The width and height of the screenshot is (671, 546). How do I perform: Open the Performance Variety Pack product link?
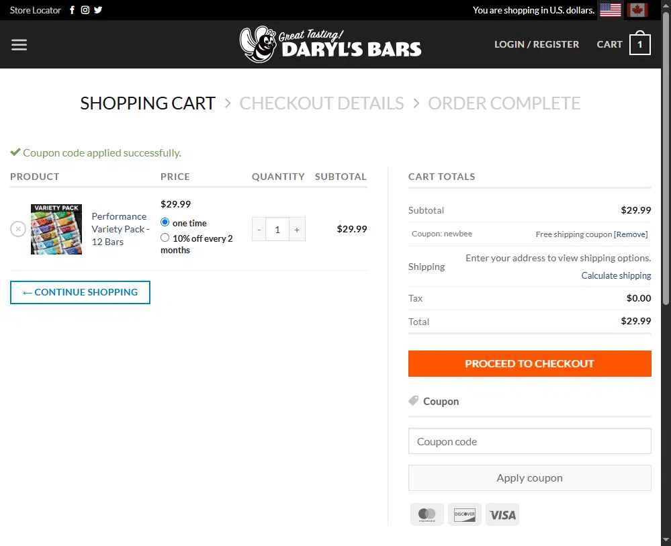[120, 229]
